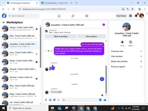This screenshot has width=148, height=111.
Task: Open Rylie conversation
Action: pos(20,37)
